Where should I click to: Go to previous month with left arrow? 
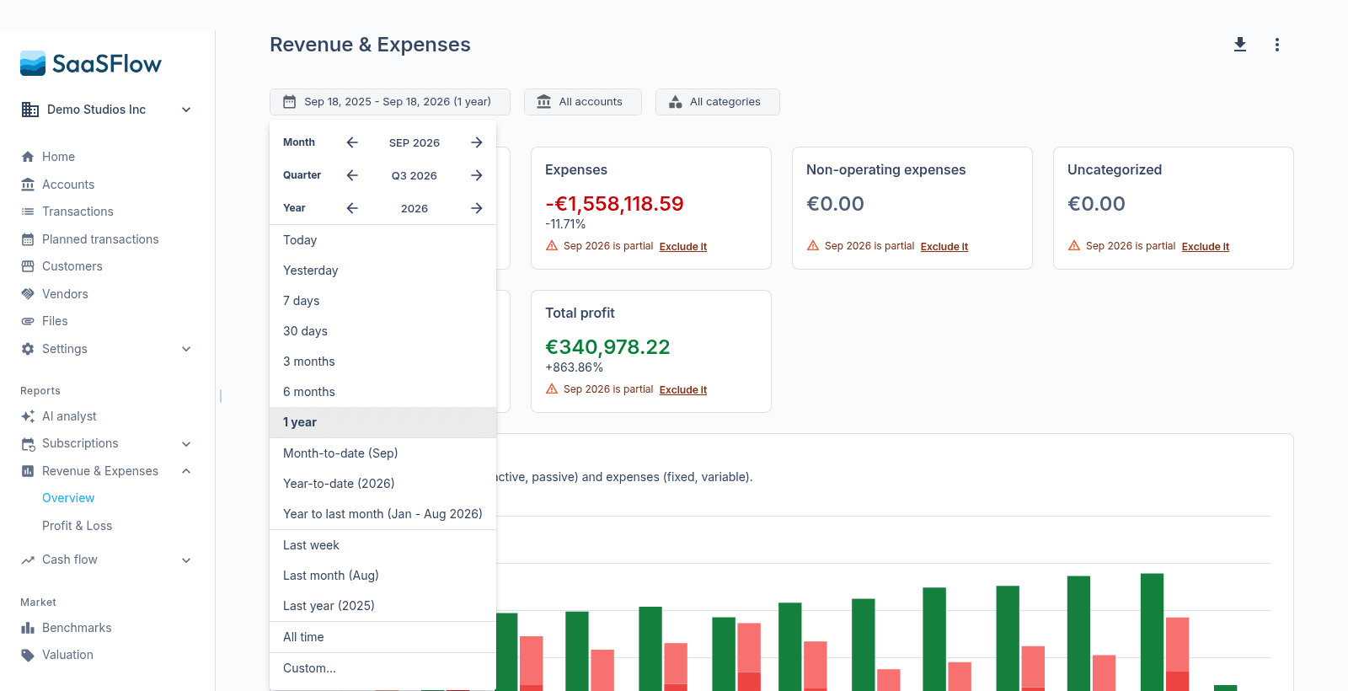coord(352,142)
